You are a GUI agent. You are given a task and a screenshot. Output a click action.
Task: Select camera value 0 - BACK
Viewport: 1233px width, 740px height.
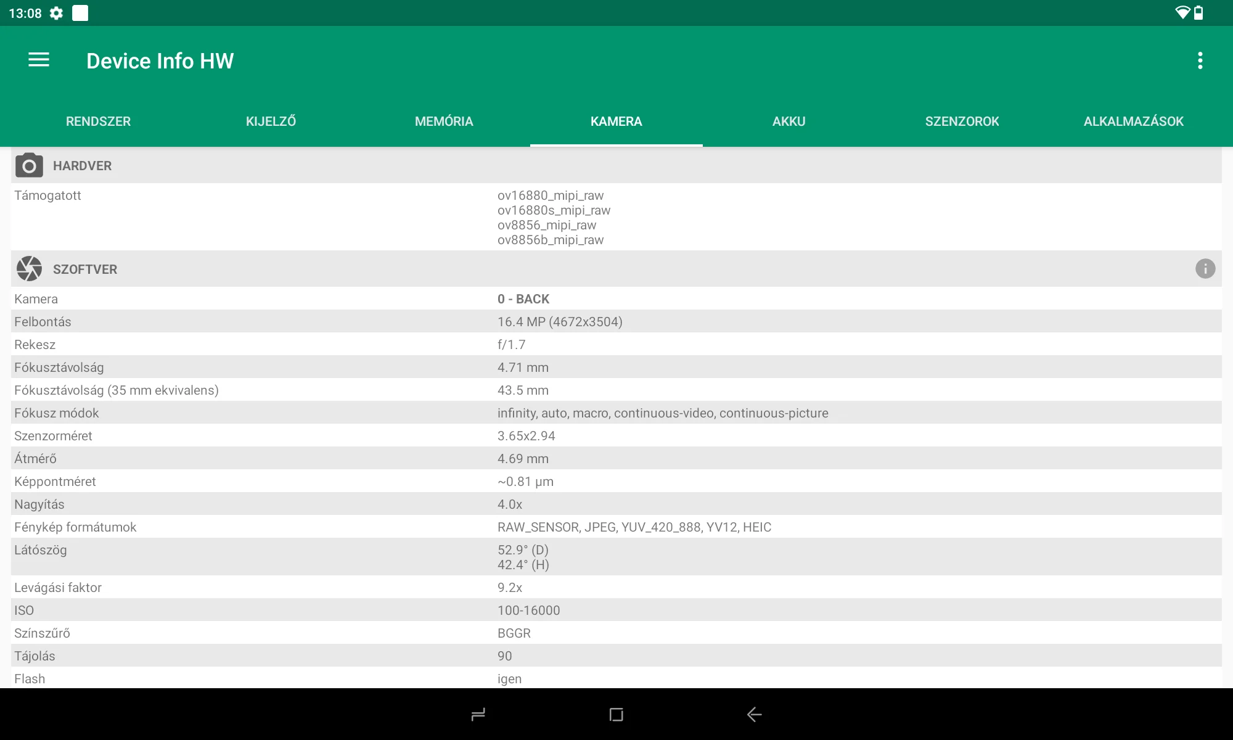click(x=523, y=299)
